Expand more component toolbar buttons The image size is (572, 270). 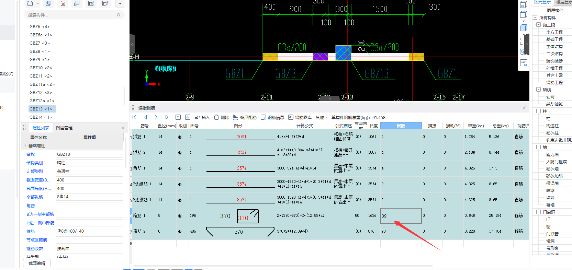[x=120, y=4]
